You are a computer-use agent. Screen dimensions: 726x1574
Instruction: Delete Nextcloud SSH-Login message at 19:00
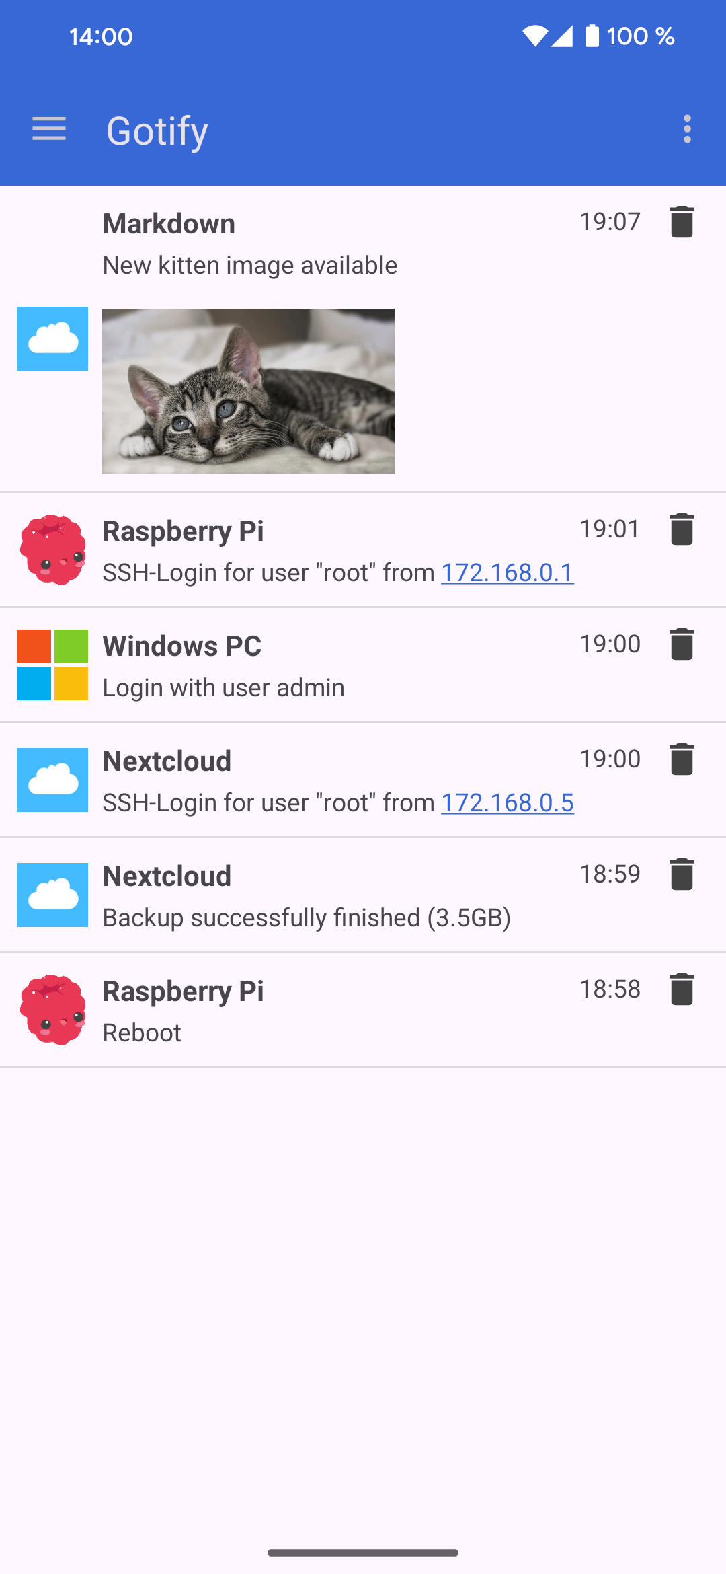click(x=682, y=759)
